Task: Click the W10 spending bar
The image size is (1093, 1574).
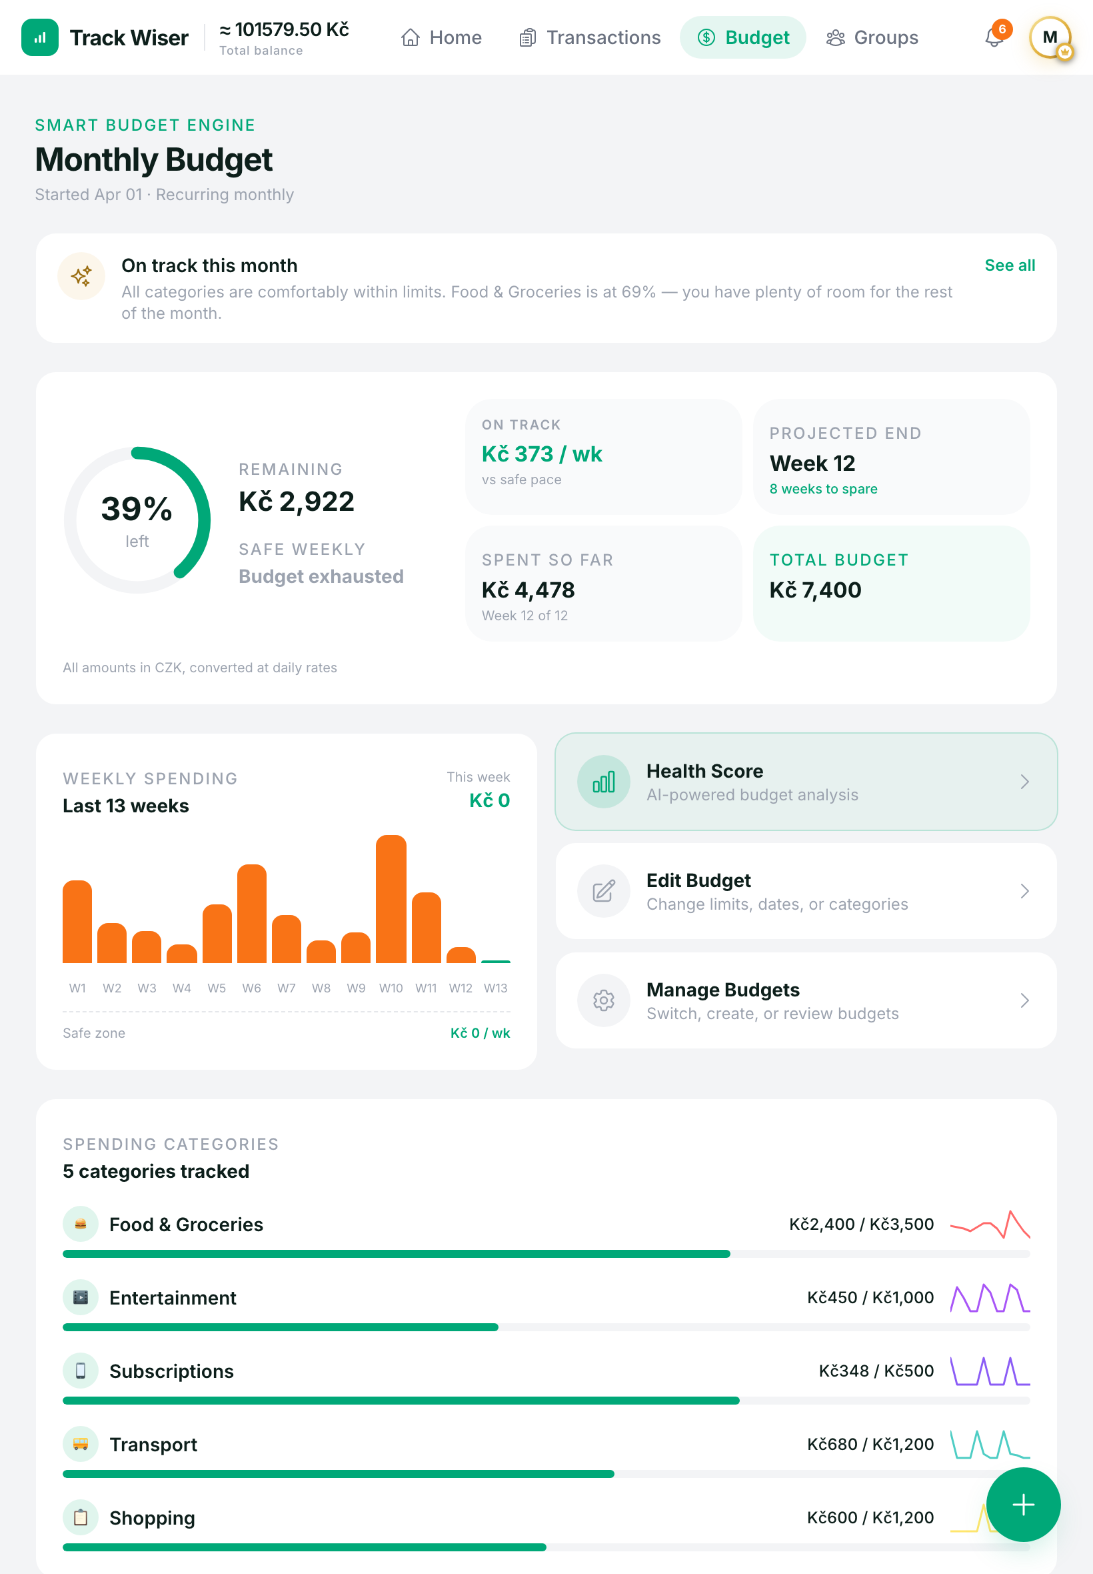Action: [x=391, y=899]
